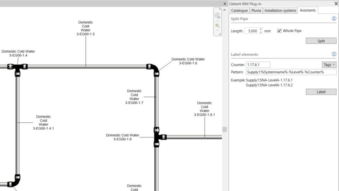This screenshot has width=339, height=191.
Task: Expand the zoom options dropdown arrow
Action: 217,30
